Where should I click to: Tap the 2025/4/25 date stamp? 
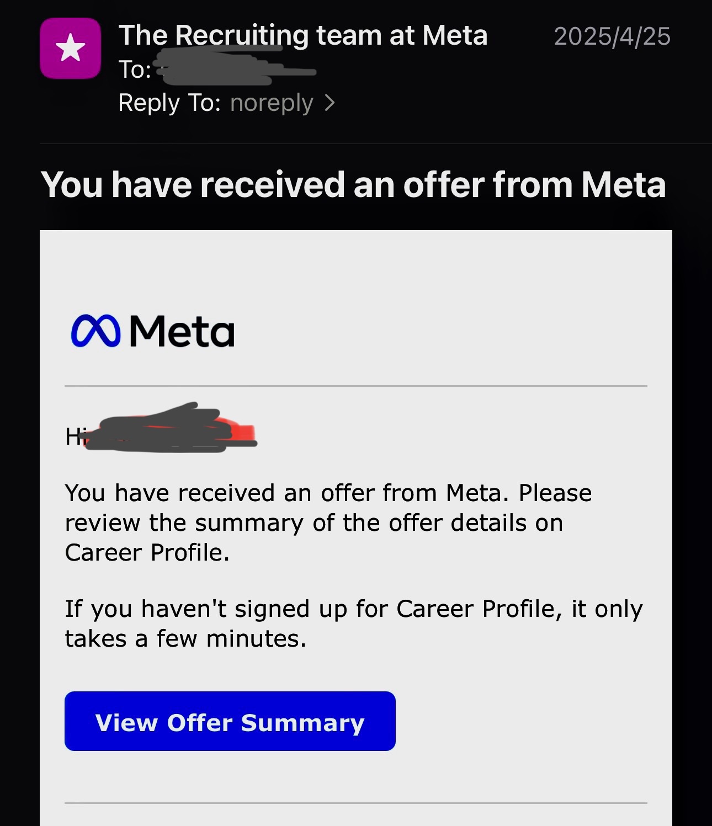tap(612, 36)
